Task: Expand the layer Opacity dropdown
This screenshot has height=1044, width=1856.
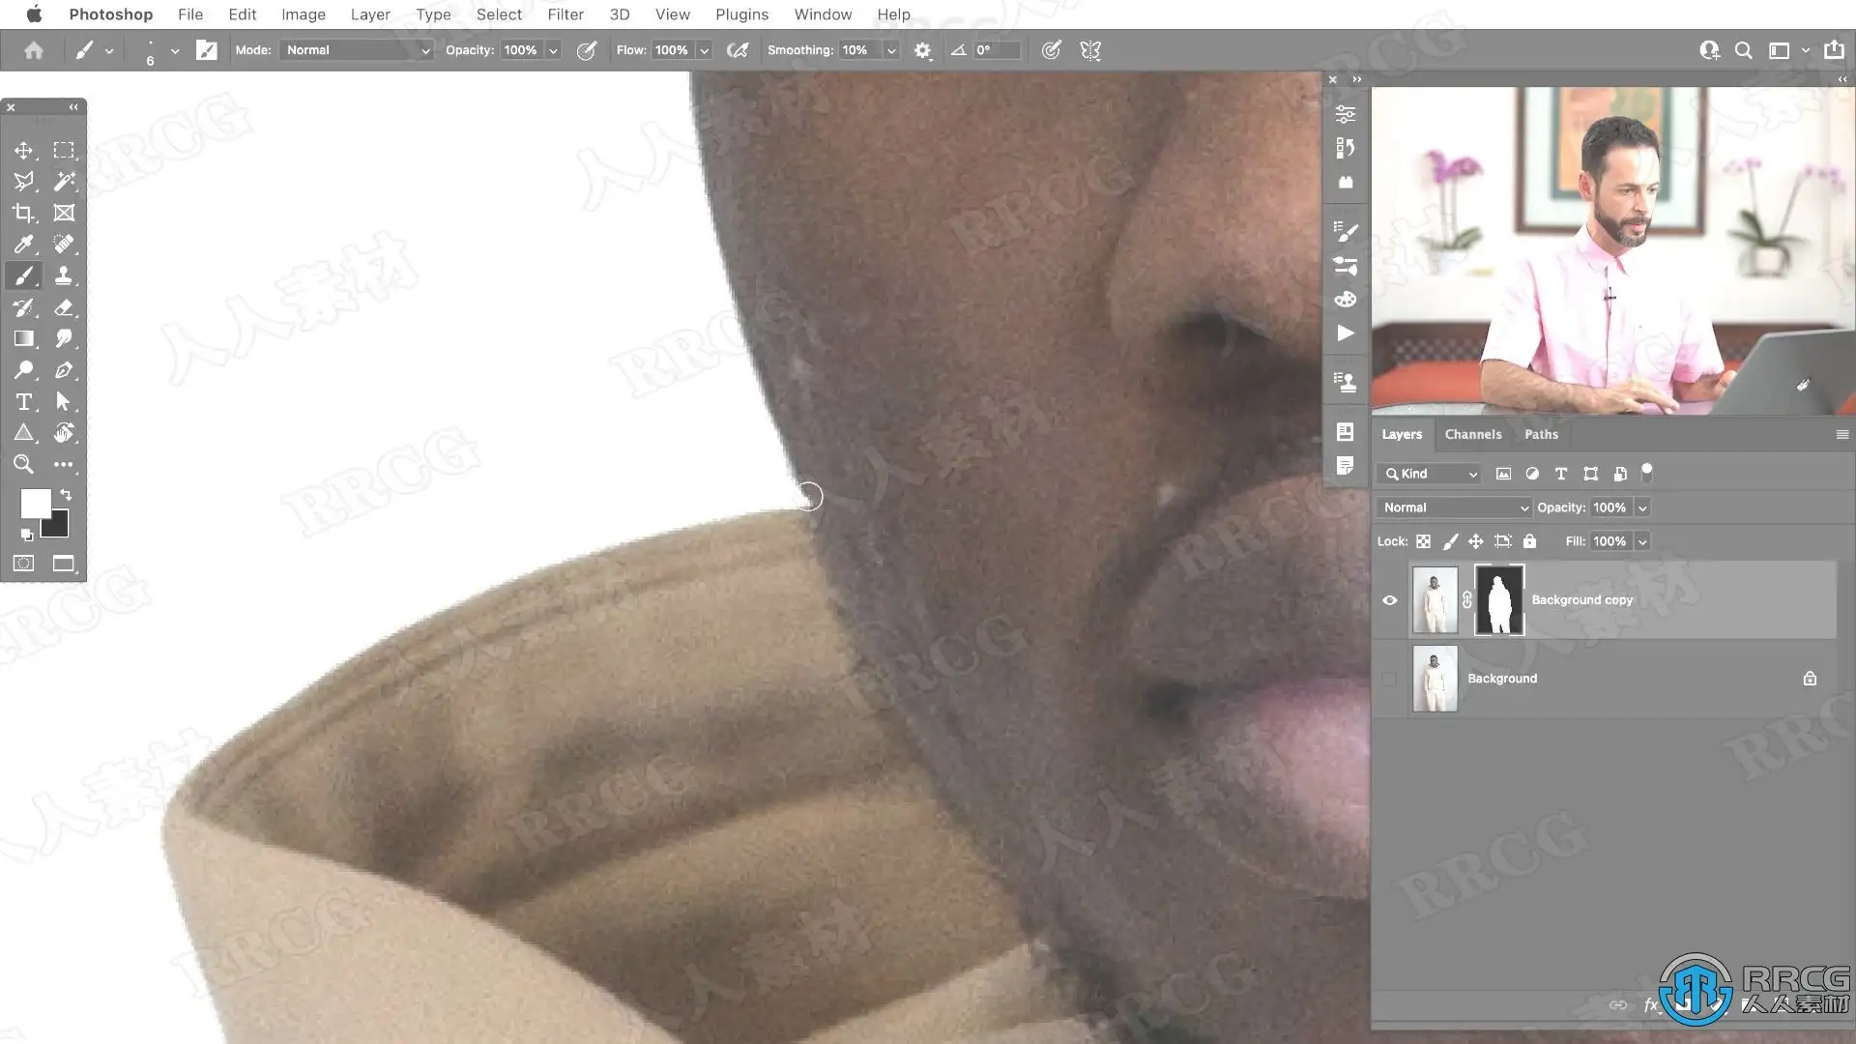Action: click(1642, 507)
